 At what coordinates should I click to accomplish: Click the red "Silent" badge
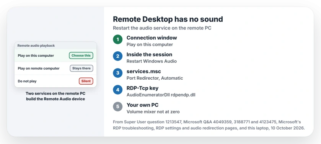point(86,81)
